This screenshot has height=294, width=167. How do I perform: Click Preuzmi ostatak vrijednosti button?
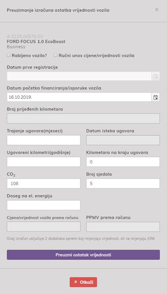(x=83, y=255)
